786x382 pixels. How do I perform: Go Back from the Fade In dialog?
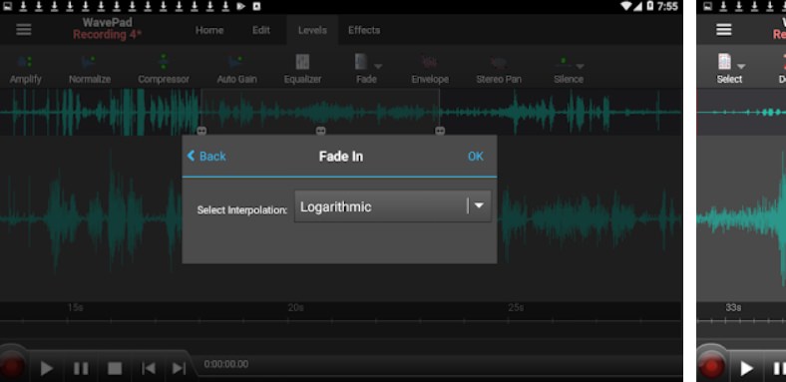(206, 157)
